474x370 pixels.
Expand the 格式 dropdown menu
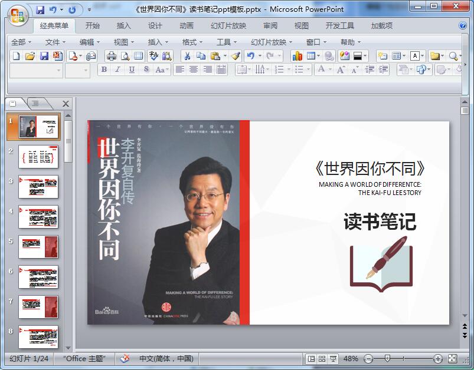pyautogui.click(x=192, y=42)
